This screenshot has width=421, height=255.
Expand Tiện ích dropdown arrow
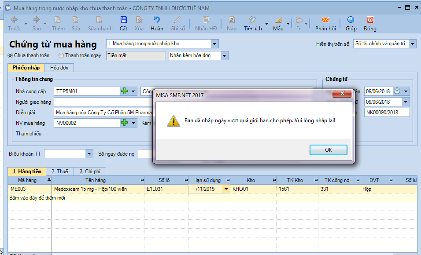(266, 24)
